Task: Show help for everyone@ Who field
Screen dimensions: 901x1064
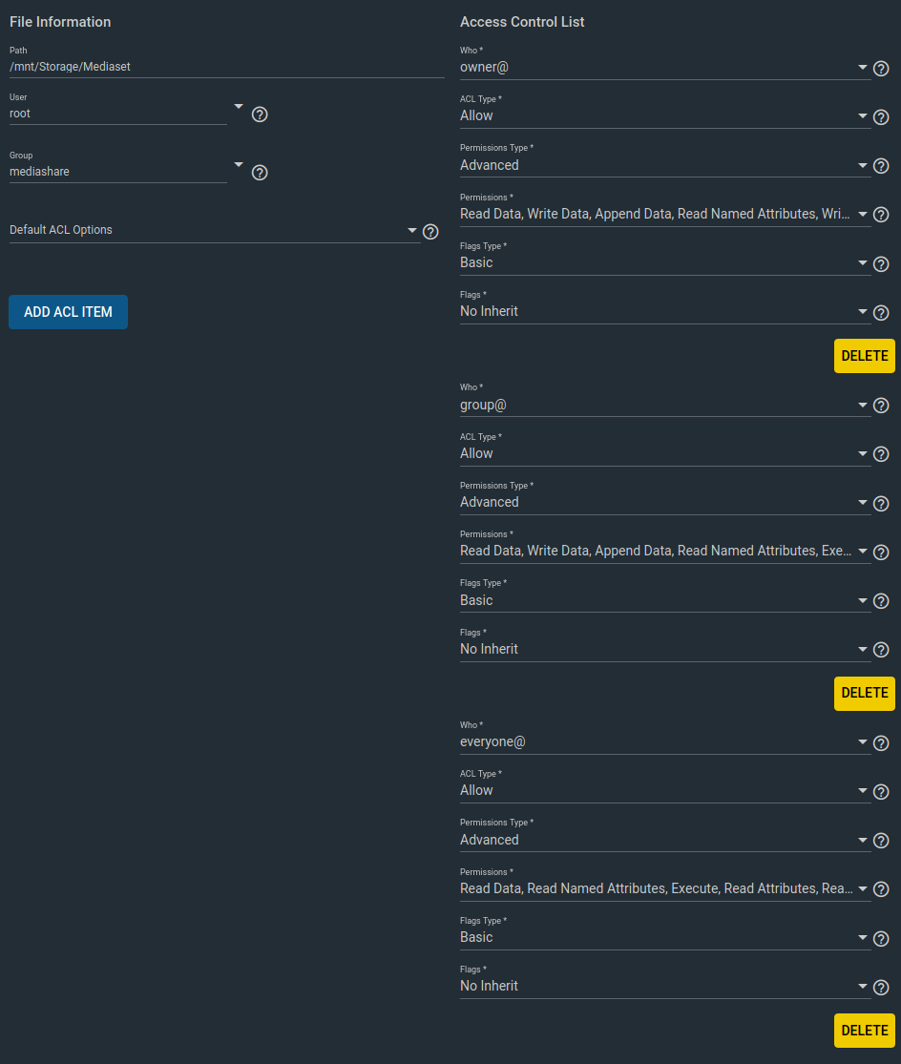Action: click(x=881, y=743)
